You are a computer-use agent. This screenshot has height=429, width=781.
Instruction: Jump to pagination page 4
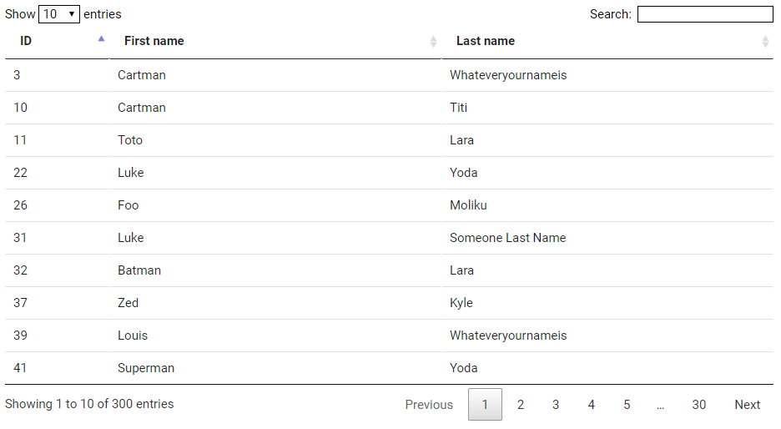[x=591, y=405]
